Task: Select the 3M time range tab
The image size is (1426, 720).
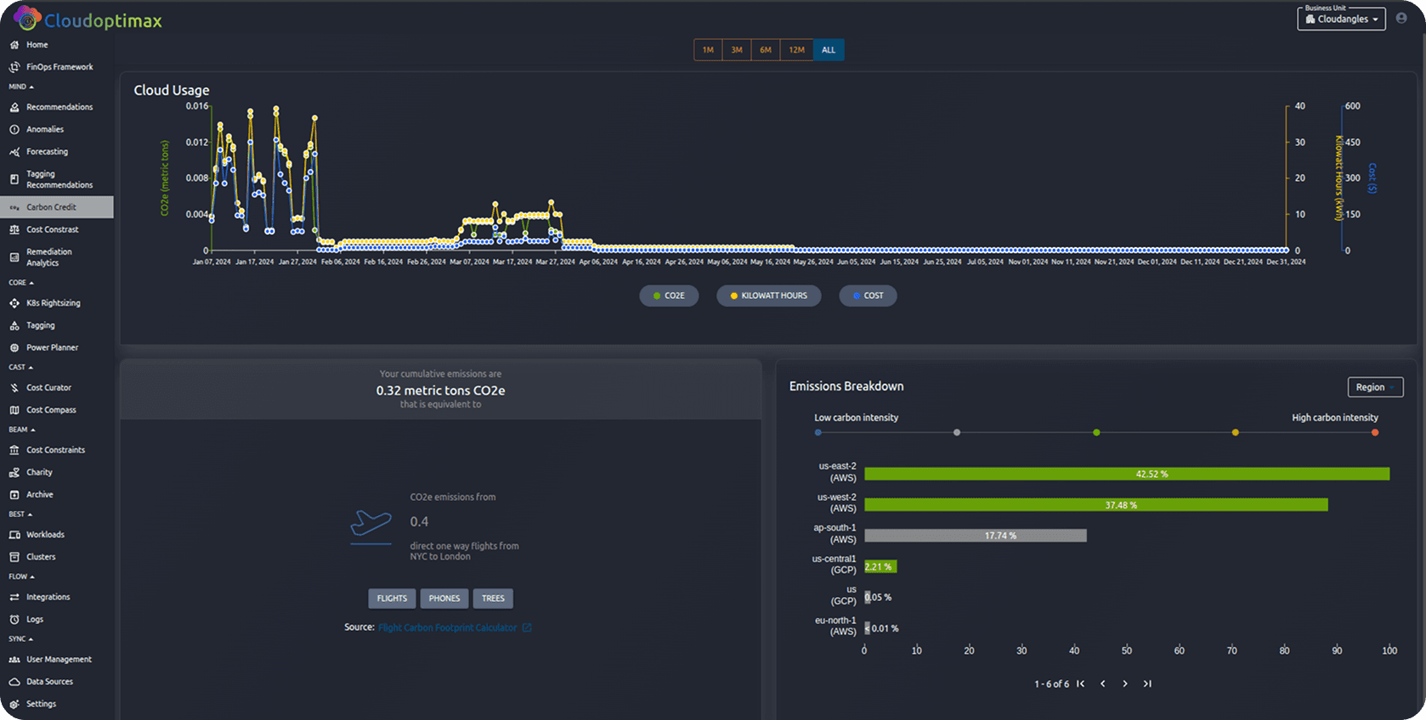Action: (737, 50)
